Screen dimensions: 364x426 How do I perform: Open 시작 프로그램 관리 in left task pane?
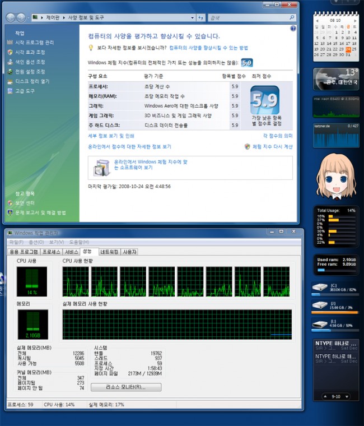[35, 43]
